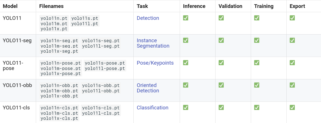Click YOLO11-pose Training green checkmark
The height and width of the screenshot is (123, 321).
coord(257,63)
